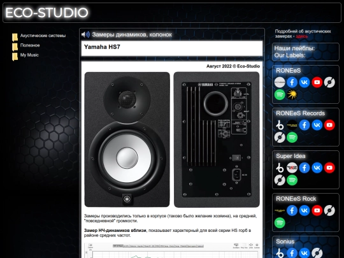Click the Our Labels: heading text
The height and width of the screenshot is (258, 344).
(x=290, y=55)
